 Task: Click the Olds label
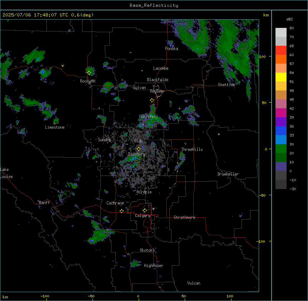(139, 141)
